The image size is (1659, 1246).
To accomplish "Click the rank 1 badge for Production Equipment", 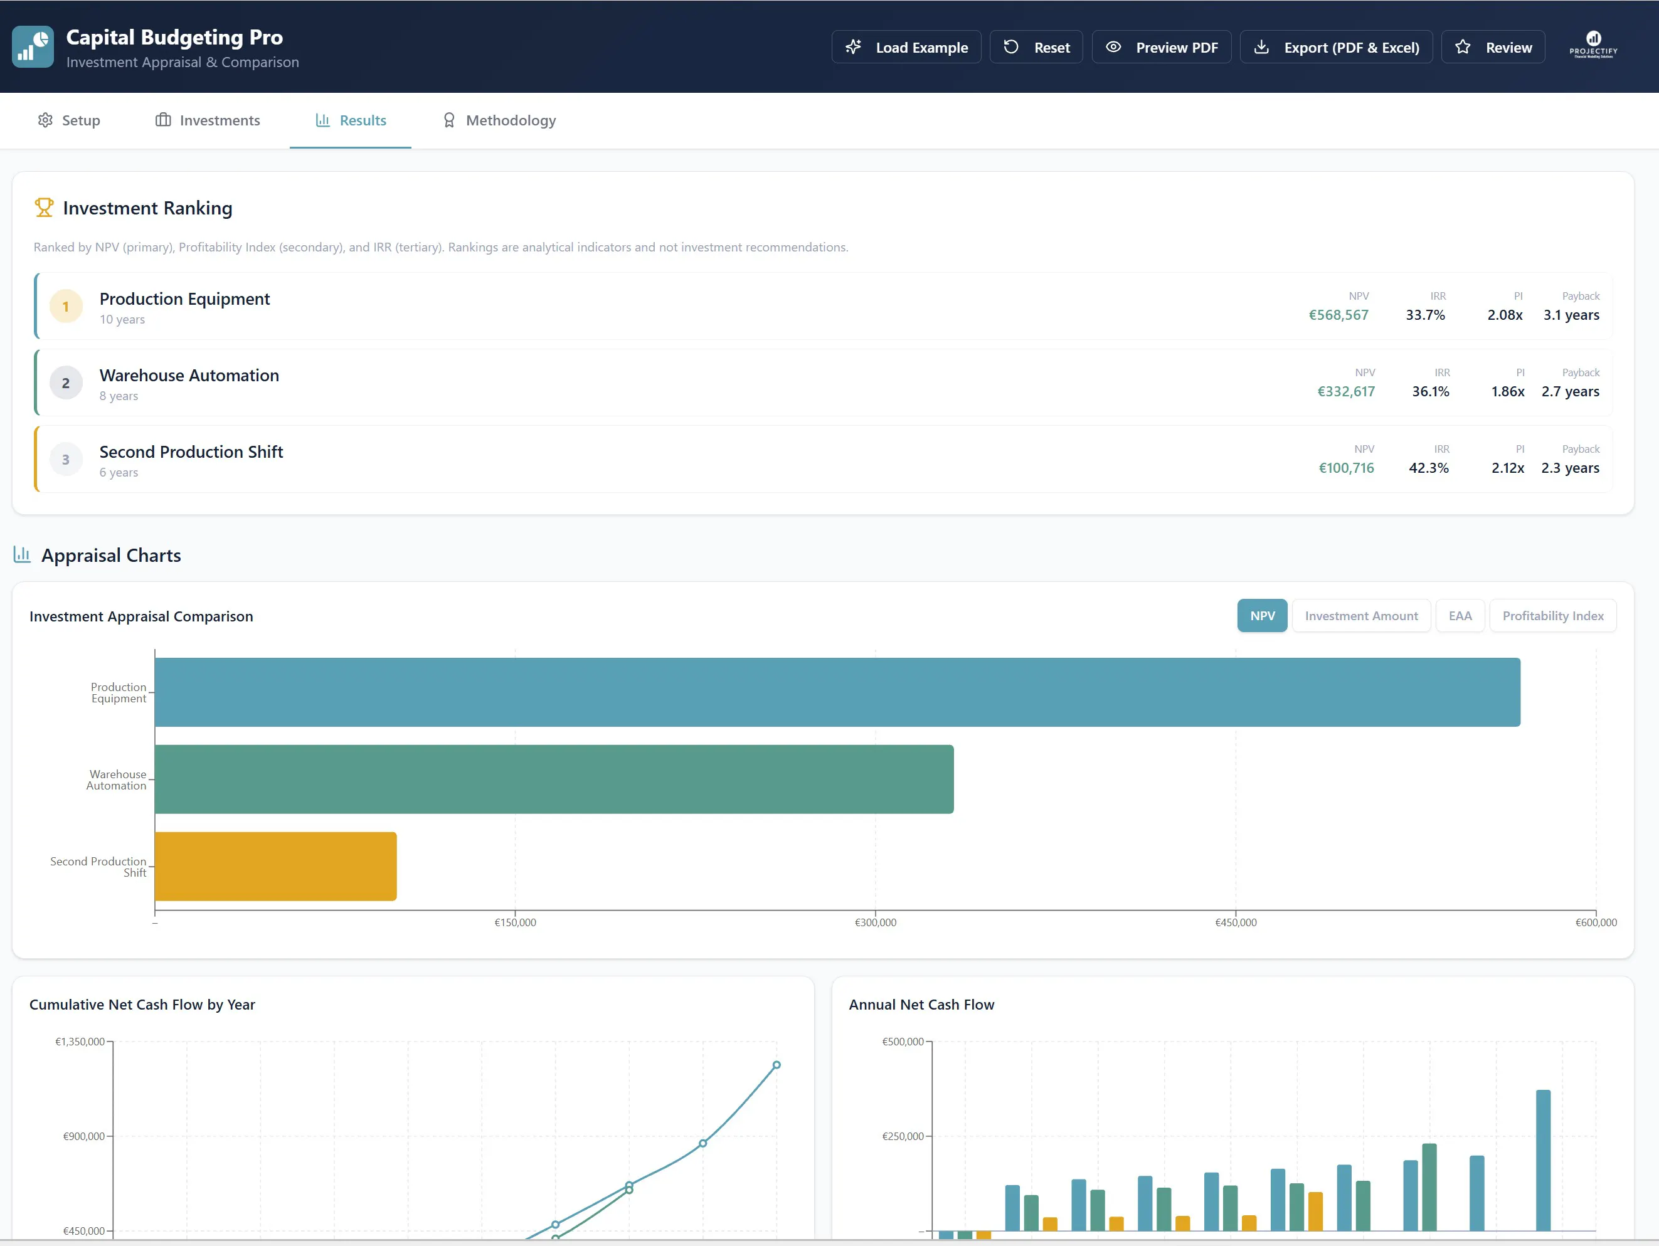I will tap(66, 306).
